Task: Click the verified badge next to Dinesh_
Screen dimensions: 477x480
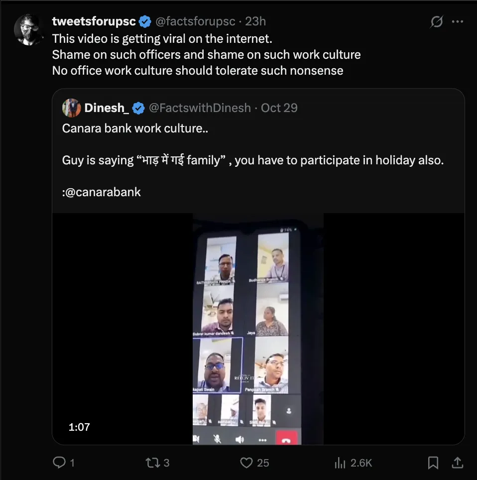Action: point(138,108)
